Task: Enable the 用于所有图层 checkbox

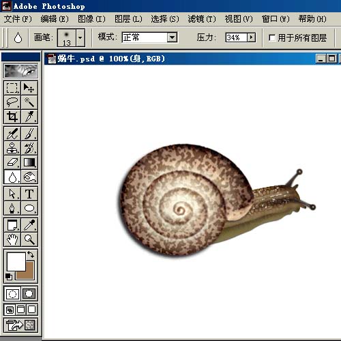Action: [272, 38]
